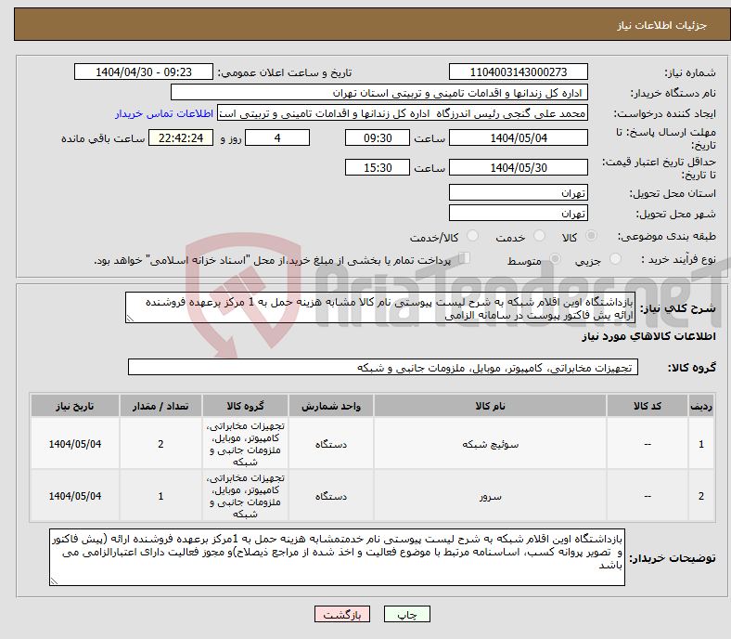Open اطلاعات تماس خریدار link
731x639 pixels.
click(x=164, y=113)
